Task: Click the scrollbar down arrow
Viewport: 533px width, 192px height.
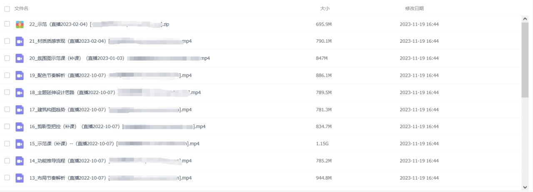Action: pos(525,187)
